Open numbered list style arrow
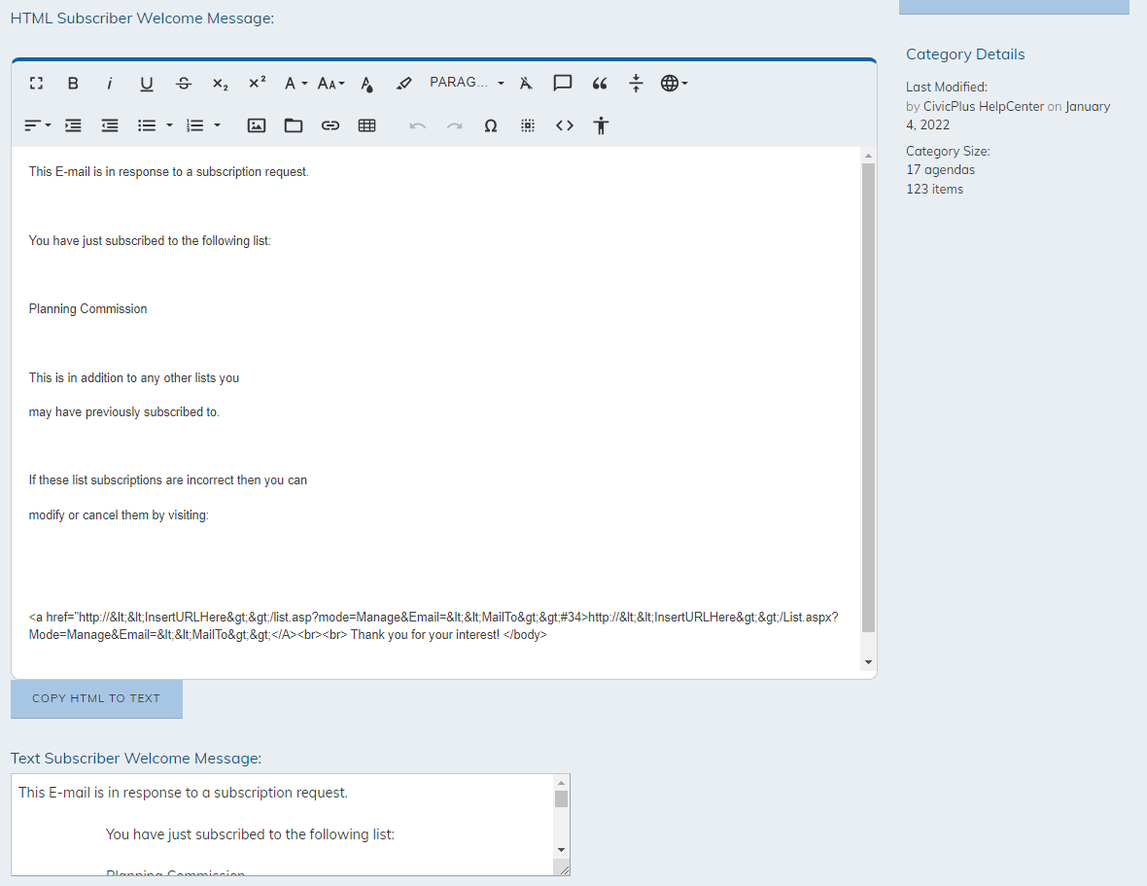This screenshot has width=1147, height=886. (217, 125)
